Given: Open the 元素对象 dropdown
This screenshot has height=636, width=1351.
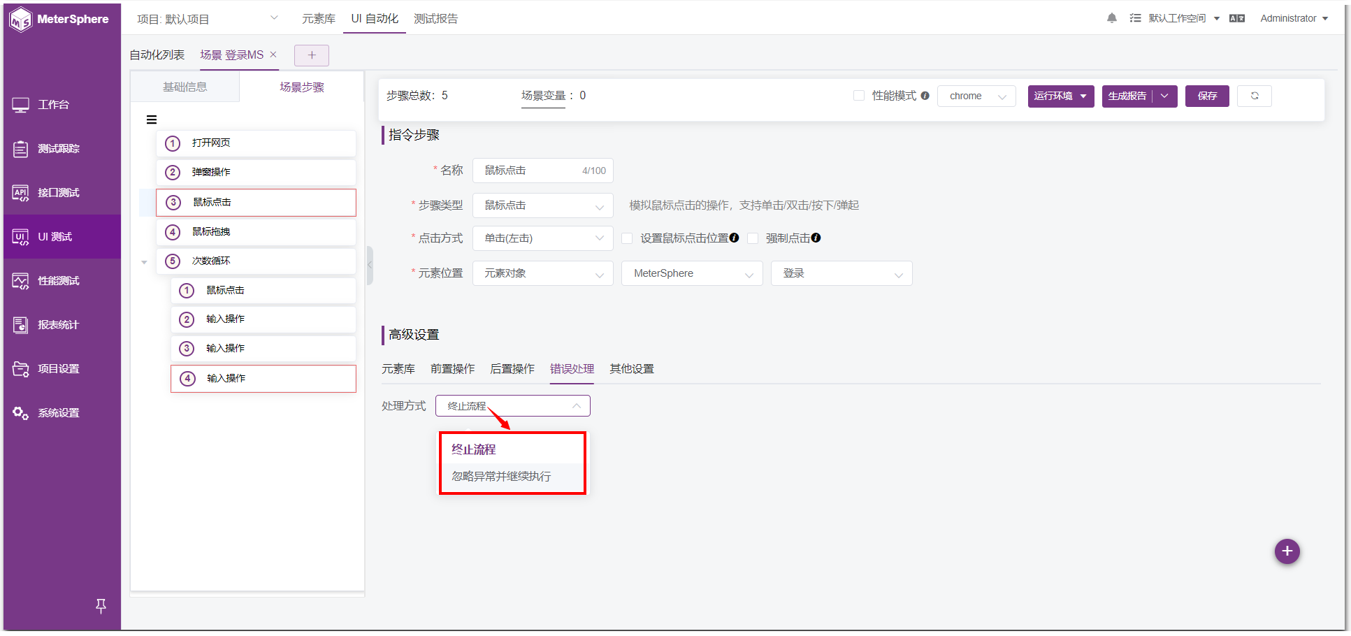Looking at the screenshot, I should pyautogui.click(x=543, y=273).
